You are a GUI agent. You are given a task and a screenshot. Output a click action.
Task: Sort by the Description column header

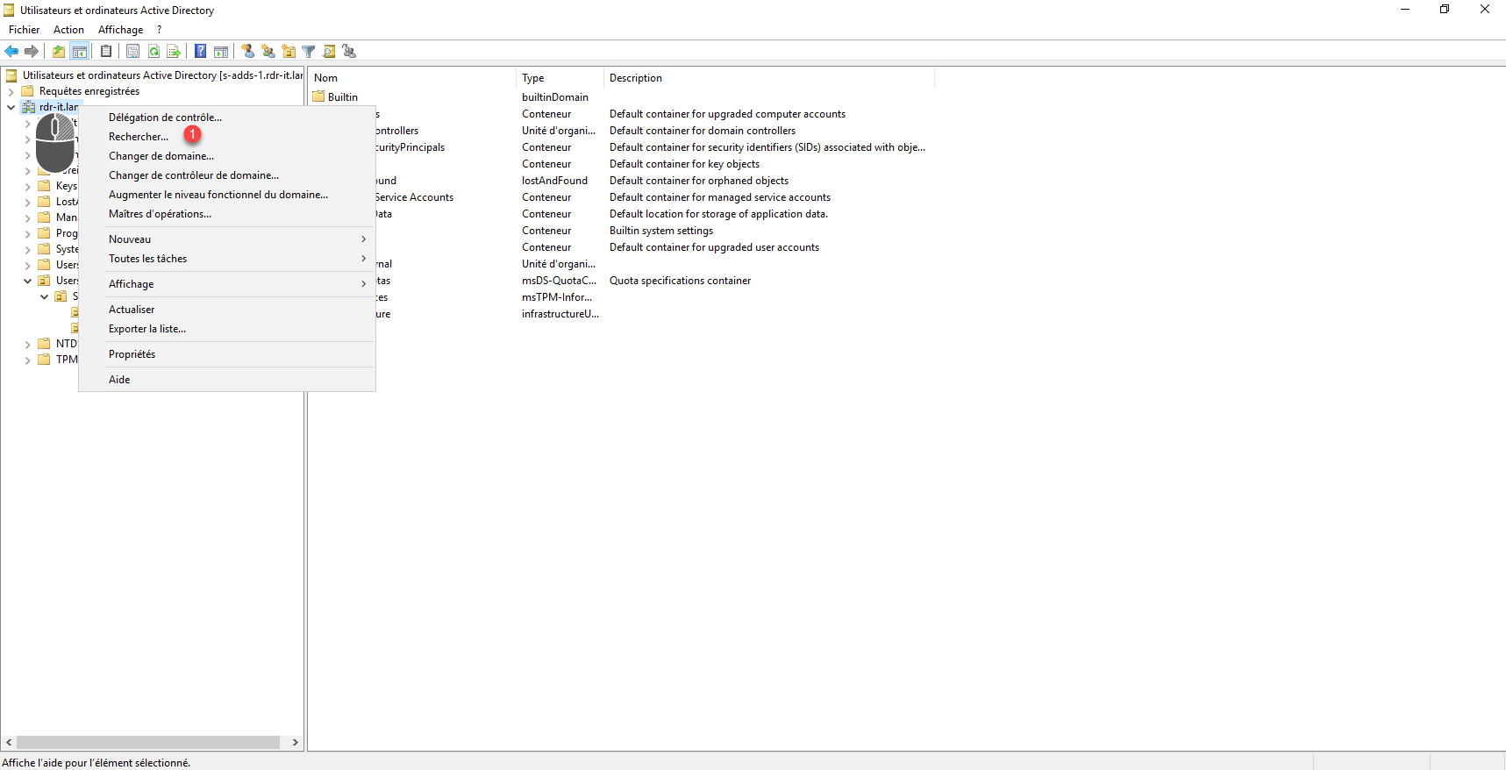(769, 78)
